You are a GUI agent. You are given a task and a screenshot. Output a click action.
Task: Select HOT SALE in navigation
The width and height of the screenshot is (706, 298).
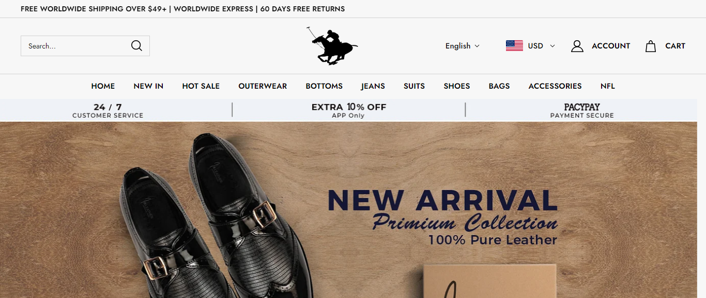(x=201, y=86)
